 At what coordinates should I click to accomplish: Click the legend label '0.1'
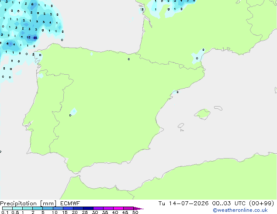(x=5, y=212)
